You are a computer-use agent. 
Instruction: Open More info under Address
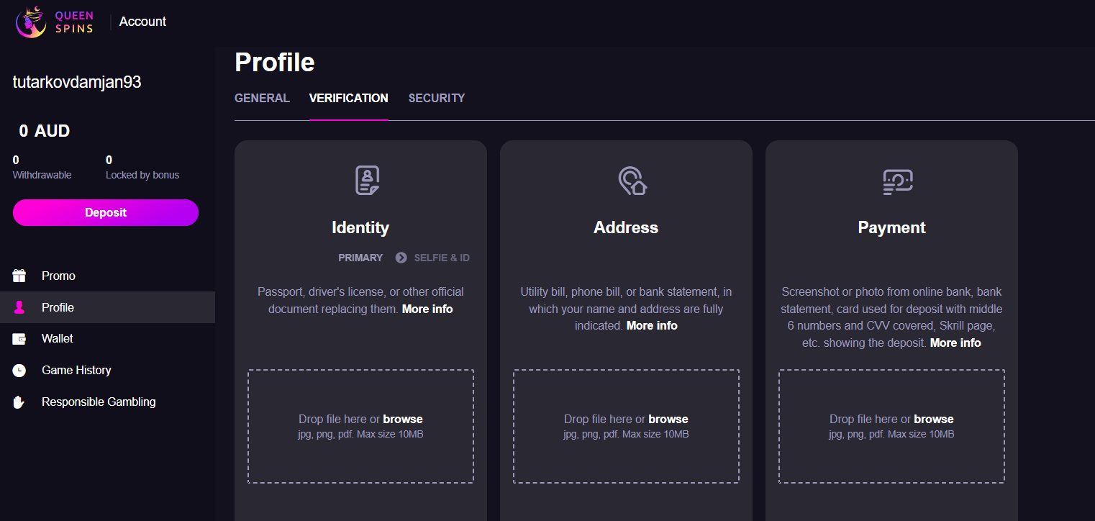point(651,325)
